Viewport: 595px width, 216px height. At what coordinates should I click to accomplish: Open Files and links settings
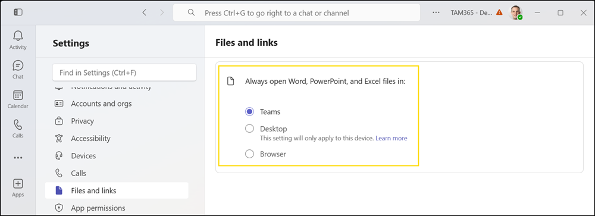pos(117,190)
